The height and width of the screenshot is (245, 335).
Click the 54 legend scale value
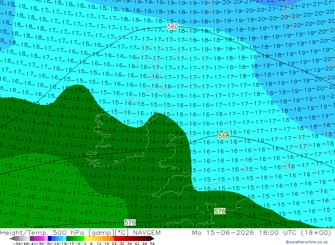[x=152, y=244]
